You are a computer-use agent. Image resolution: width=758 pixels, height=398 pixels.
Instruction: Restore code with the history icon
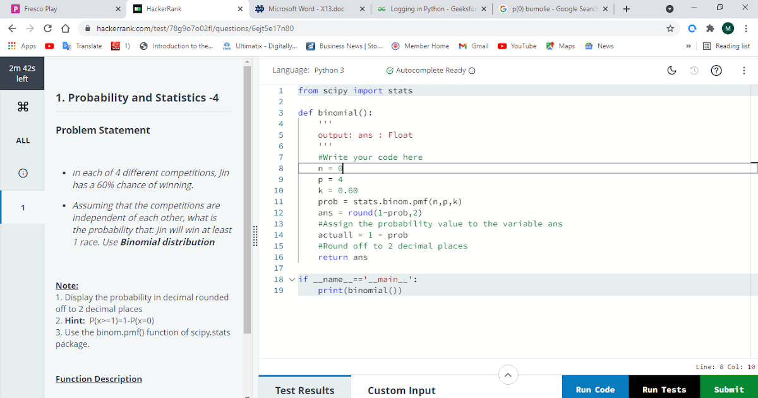tap(694, 70)
